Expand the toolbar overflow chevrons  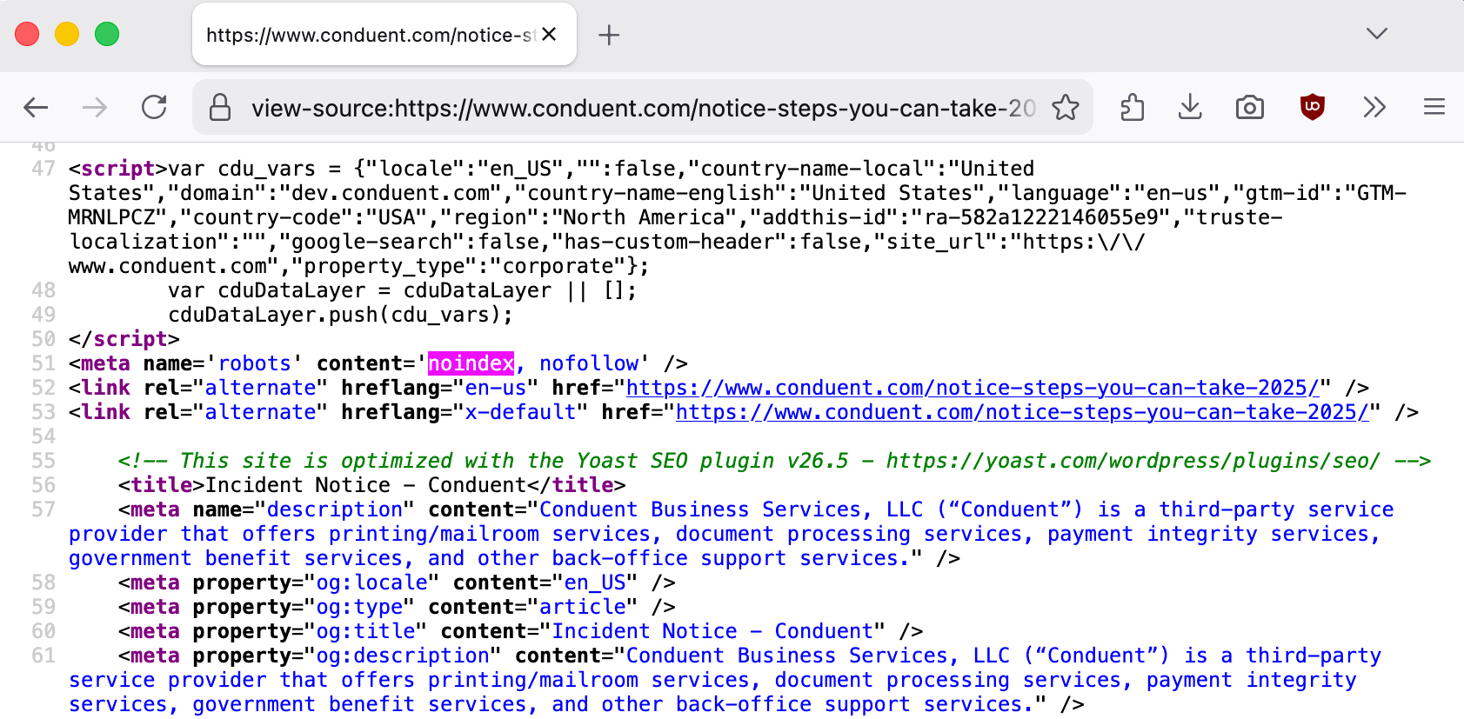[1374, 108]
